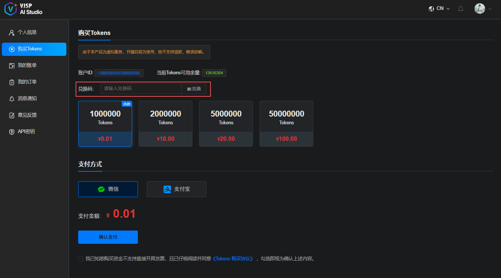Open 我的账单 in the sidebar
501x278 pixels.
tap(27, 65)
